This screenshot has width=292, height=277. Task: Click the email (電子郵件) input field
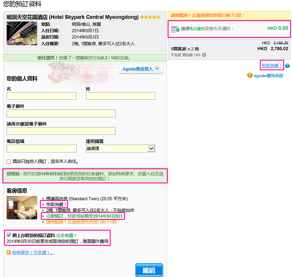point(61,113)
